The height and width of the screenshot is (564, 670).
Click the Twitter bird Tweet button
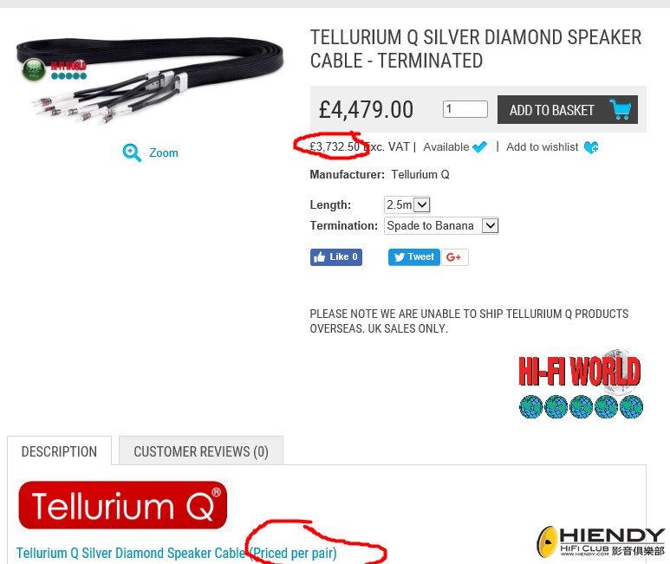(x=413, y=257)
